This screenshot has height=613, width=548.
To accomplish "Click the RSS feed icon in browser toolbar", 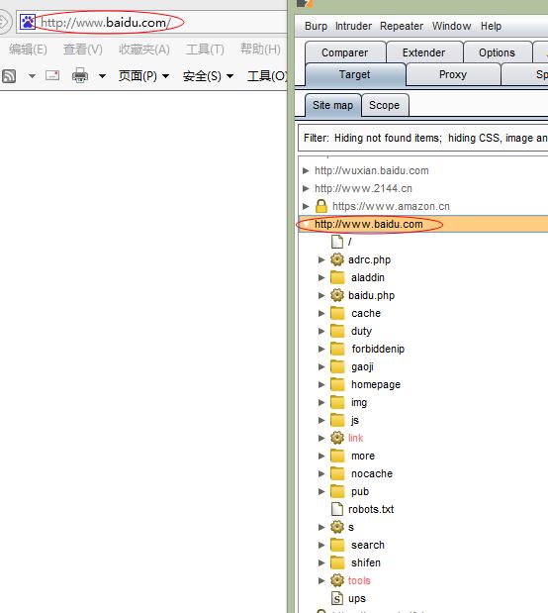I will coord(9,76).
